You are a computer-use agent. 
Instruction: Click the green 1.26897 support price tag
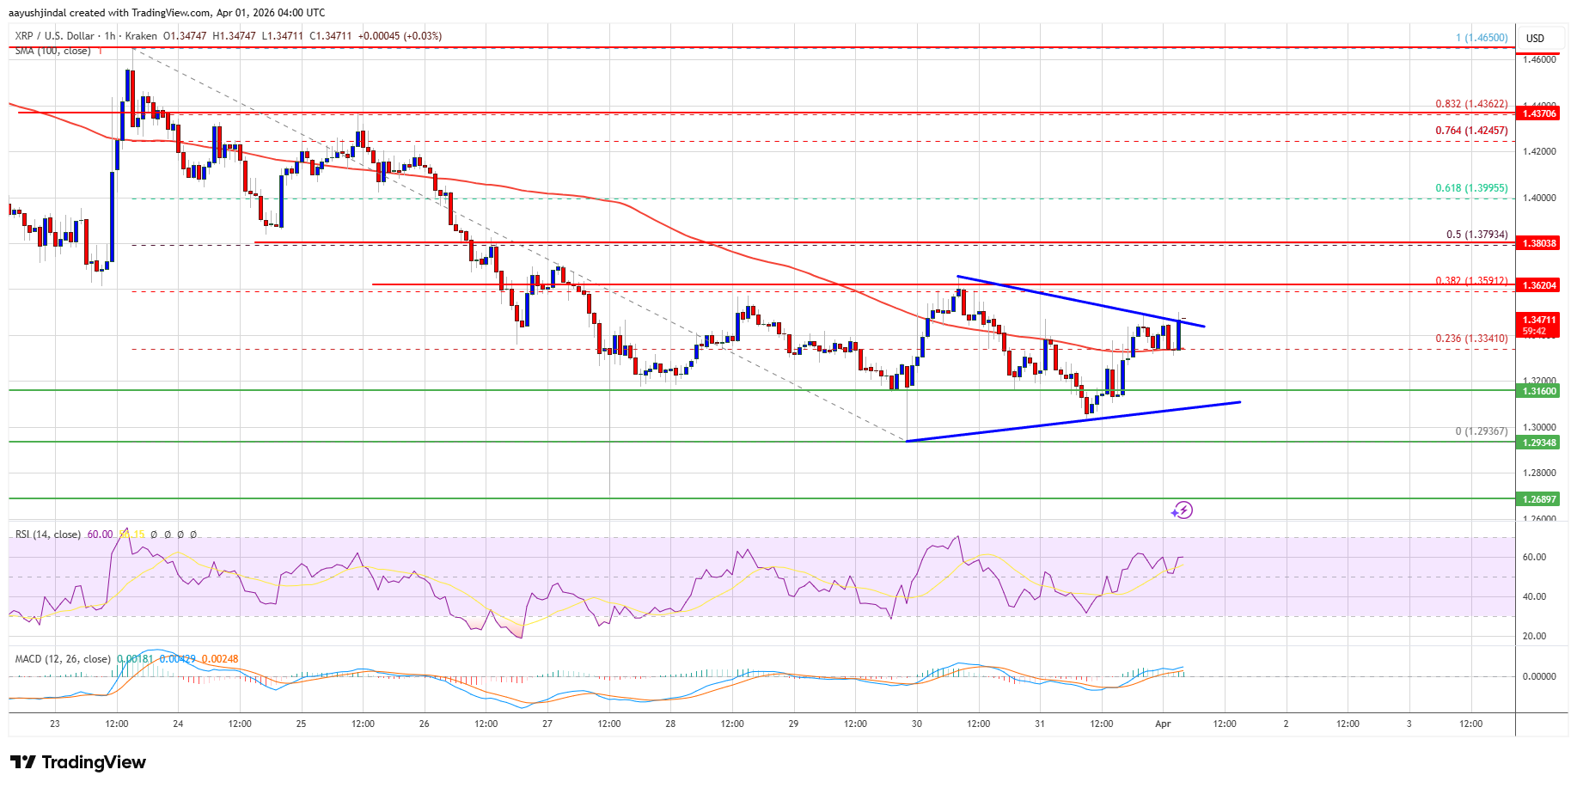click(x=1539, y=499)
